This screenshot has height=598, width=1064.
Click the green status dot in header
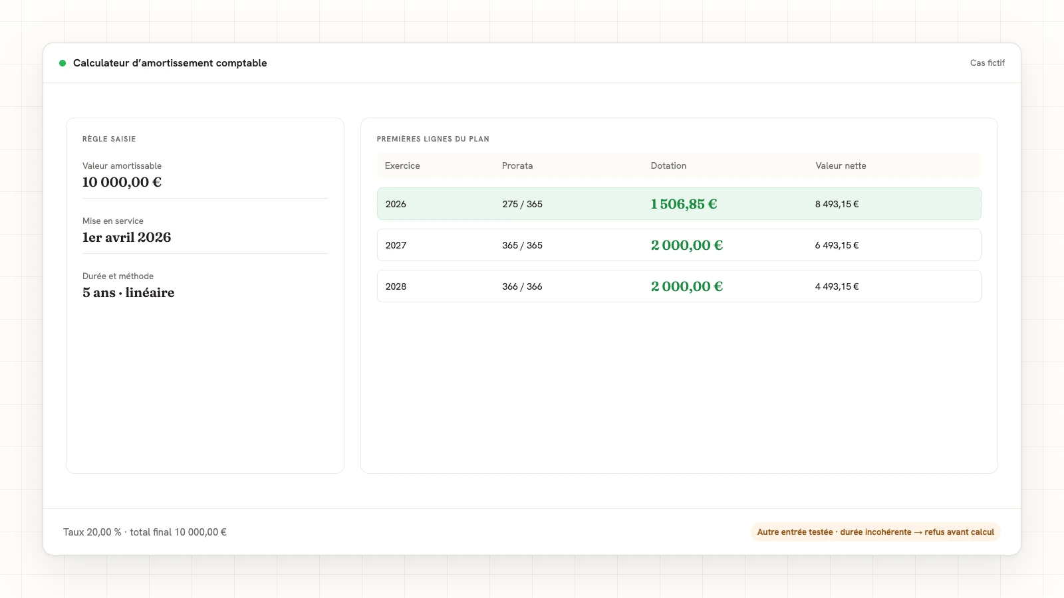tap(63, 63)
